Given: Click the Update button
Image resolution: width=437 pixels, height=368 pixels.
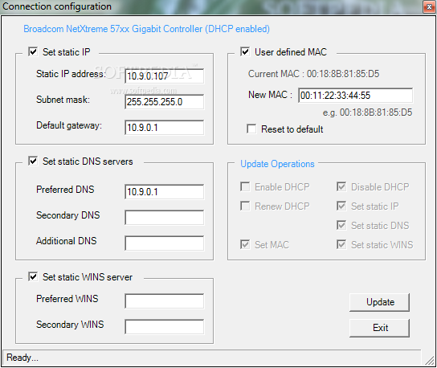Looking at the screenshot, I should coord(380,302).
